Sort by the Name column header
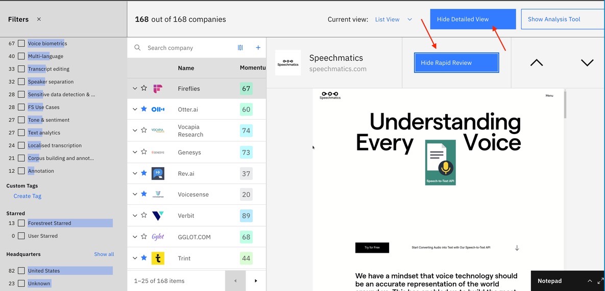605x291 pixels. pos(186,68)
